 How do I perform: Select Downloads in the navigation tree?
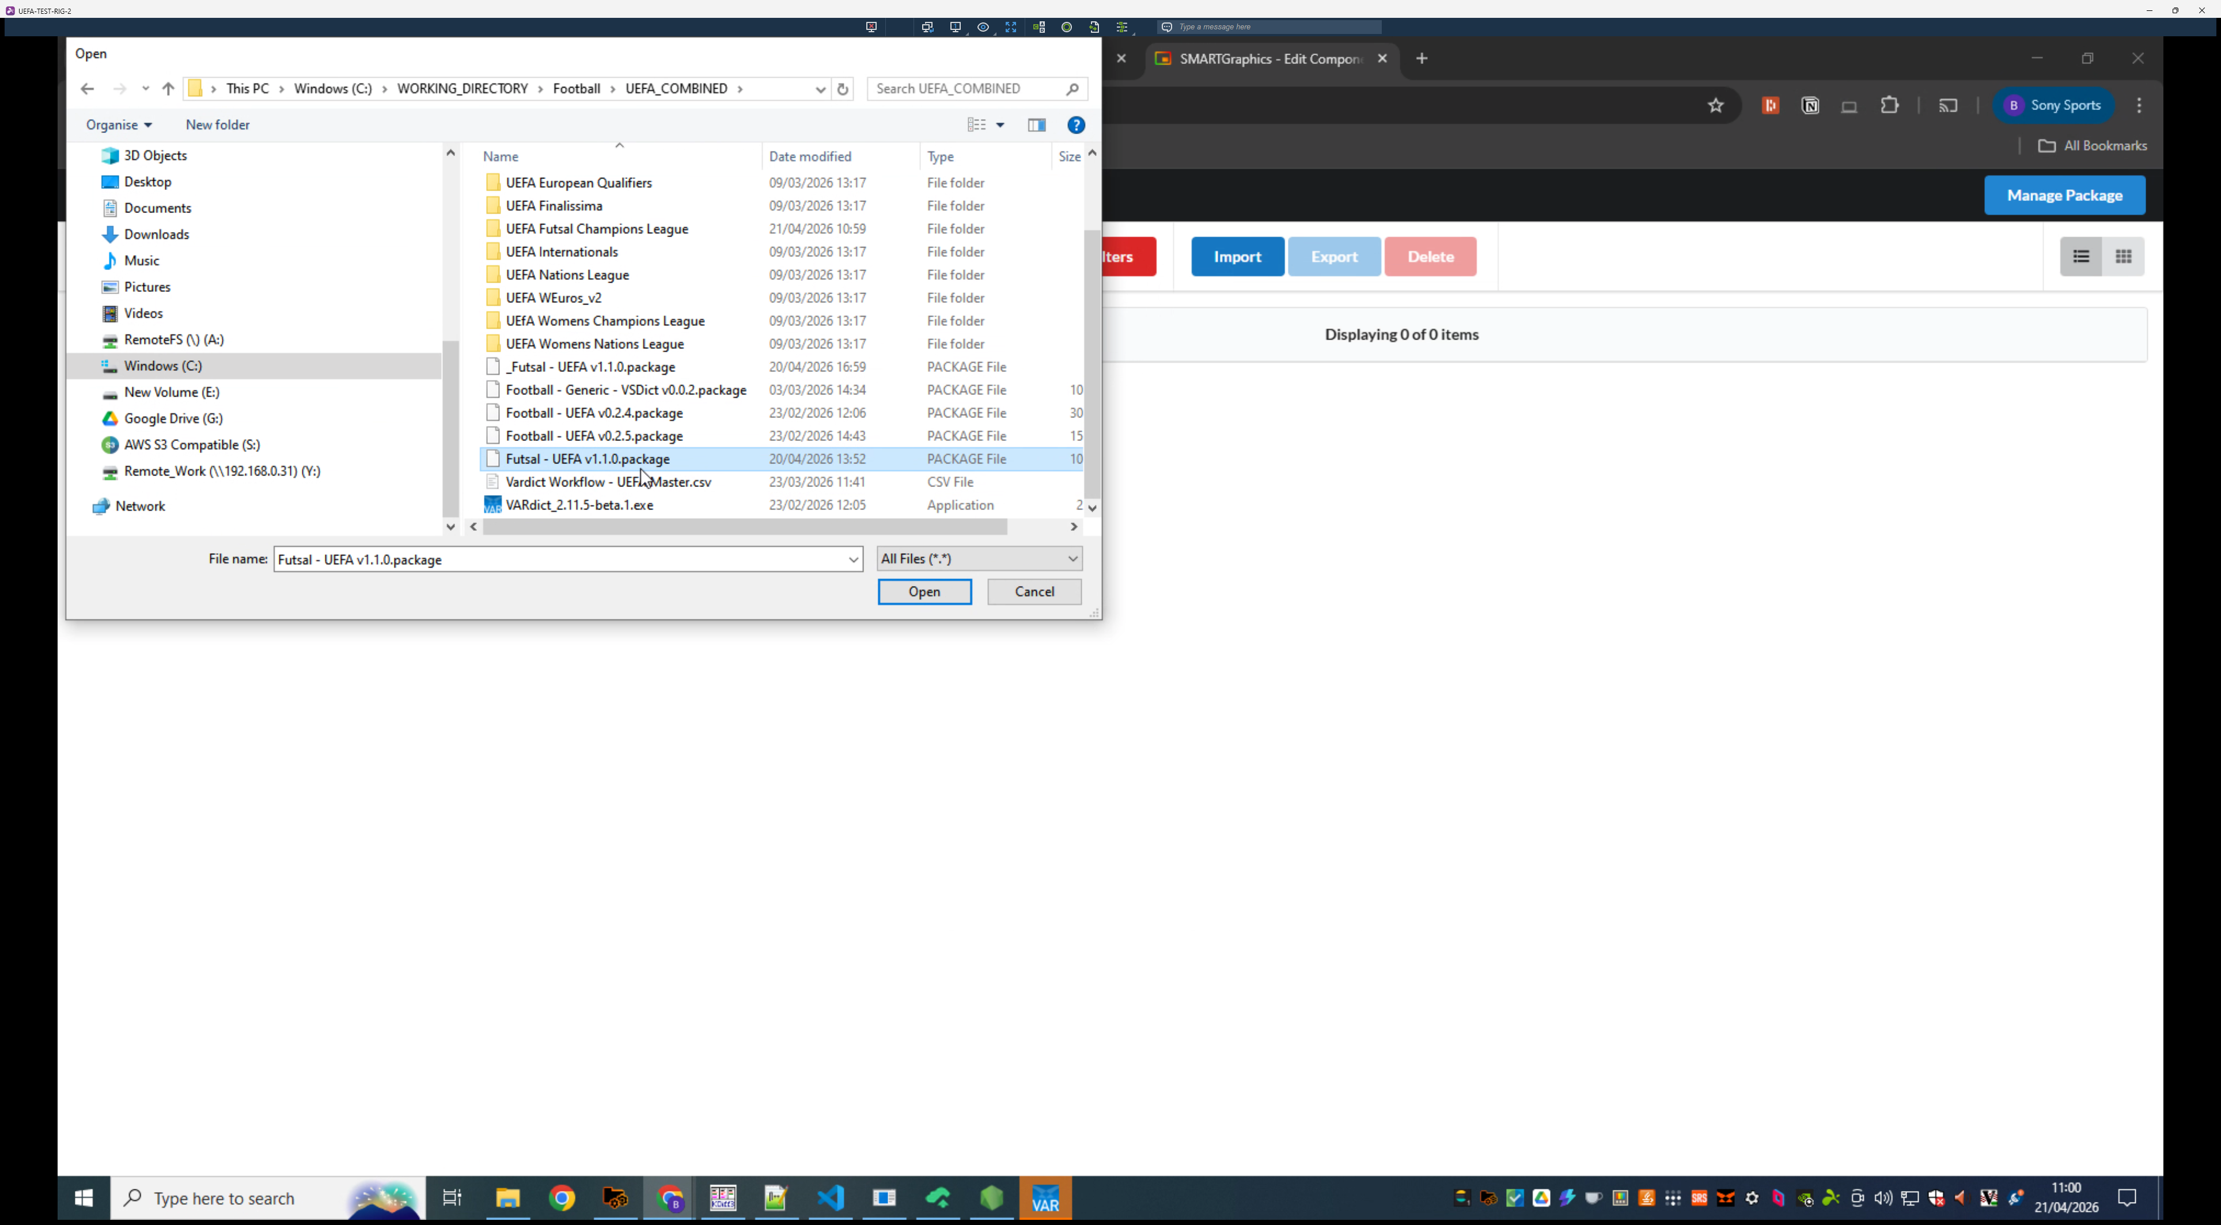click(156, 234)
